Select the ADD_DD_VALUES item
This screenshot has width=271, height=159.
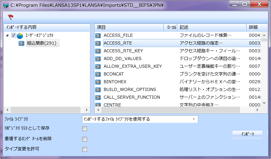pos(123,59)
